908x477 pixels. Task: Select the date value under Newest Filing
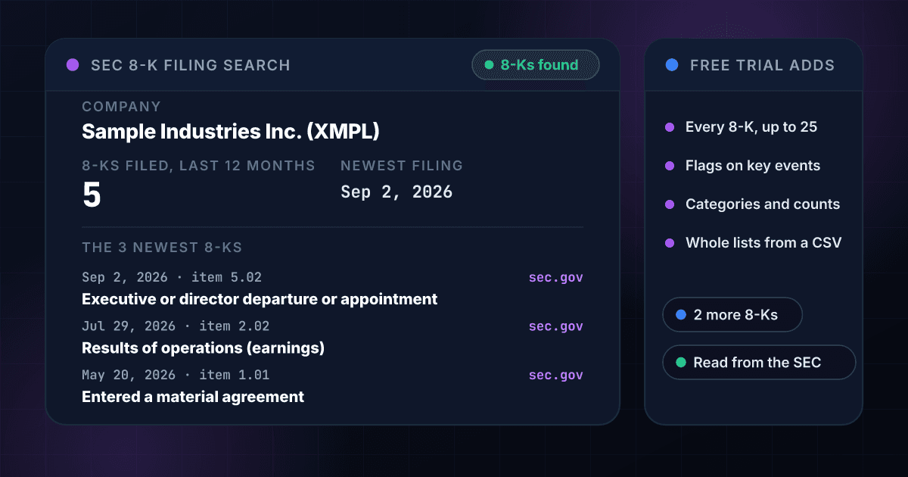(x=396, y=192)
